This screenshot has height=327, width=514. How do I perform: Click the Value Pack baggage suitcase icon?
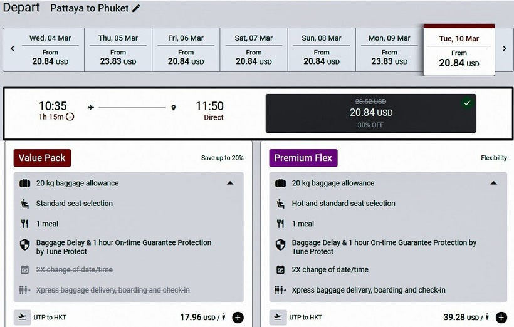25,184
